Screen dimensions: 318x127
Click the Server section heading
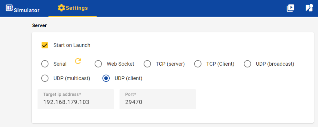[39, 25]
